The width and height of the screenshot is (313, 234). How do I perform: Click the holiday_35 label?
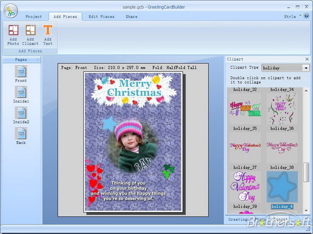(x=245, y=129)
